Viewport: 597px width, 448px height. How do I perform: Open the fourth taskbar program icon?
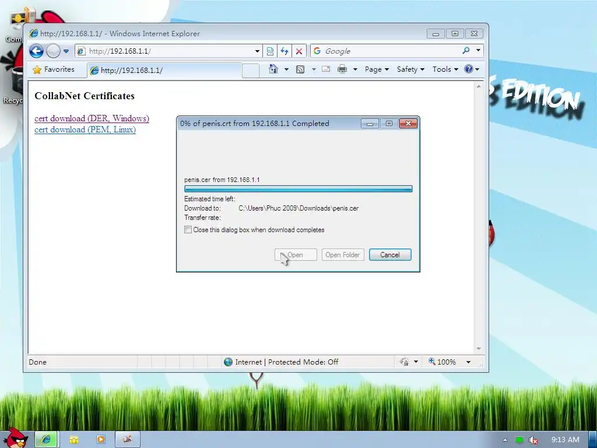pos(128,440)
